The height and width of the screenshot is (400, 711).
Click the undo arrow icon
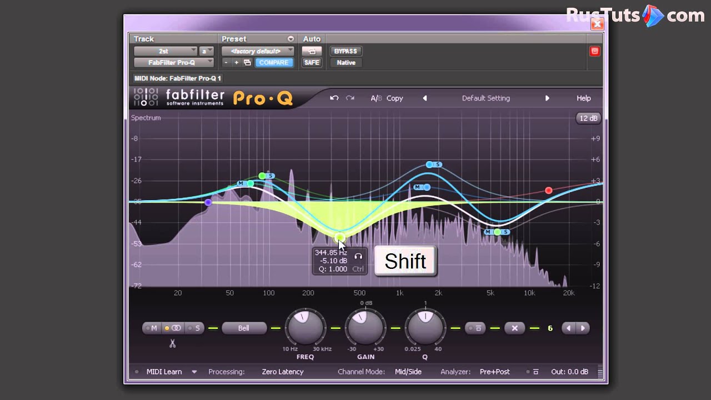click(x=334, y=98)
